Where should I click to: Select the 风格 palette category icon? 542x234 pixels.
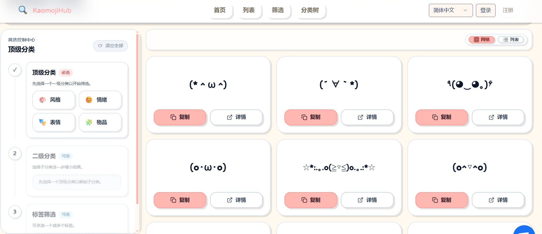(x=43, y=100)
